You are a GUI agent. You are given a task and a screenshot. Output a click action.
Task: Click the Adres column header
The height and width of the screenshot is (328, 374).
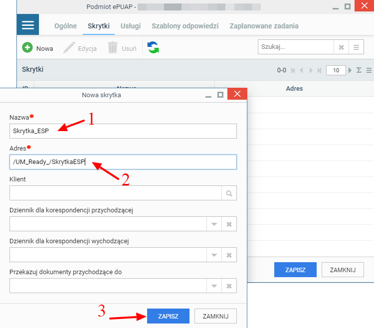294,88
